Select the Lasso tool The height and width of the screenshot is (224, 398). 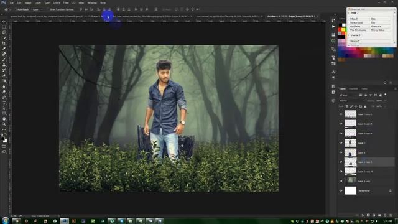[4, 32]
